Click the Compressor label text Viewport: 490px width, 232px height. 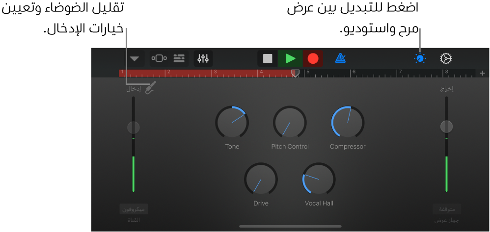coord(348,147)
